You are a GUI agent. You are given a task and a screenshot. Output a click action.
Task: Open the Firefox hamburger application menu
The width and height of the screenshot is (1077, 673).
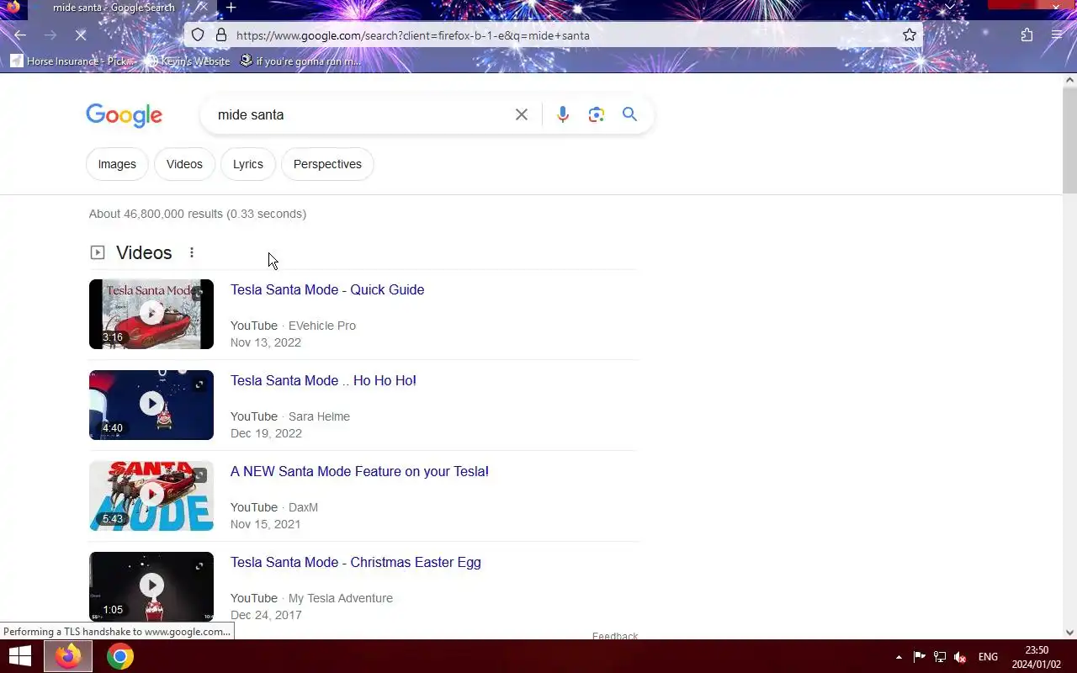point(1057,35)
